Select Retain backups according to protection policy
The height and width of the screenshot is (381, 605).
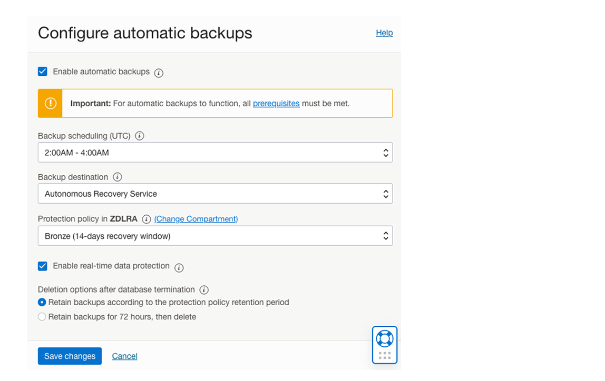pyautogui.click(x=42, y=303)
